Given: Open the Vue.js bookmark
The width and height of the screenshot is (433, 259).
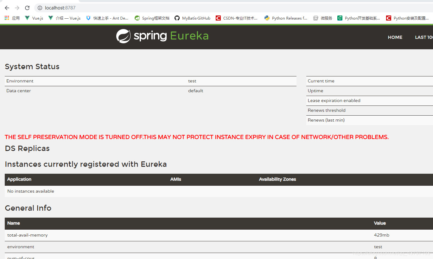Looking at the screenshot, I should (34, 18).
